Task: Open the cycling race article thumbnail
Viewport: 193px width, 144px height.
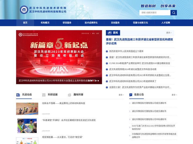Action: point(27,109)
